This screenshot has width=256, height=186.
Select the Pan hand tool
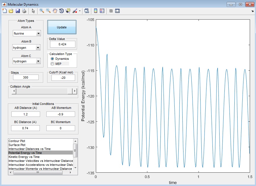[55, 11]
